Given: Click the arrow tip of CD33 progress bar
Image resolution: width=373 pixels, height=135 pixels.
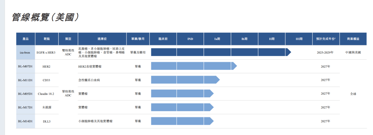Looking at the screenshot, I should (217, 80).
